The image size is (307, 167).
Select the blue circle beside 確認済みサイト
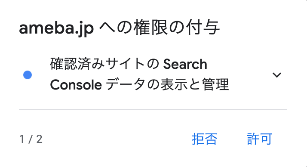pyautogui.click(x=28, y=75)
